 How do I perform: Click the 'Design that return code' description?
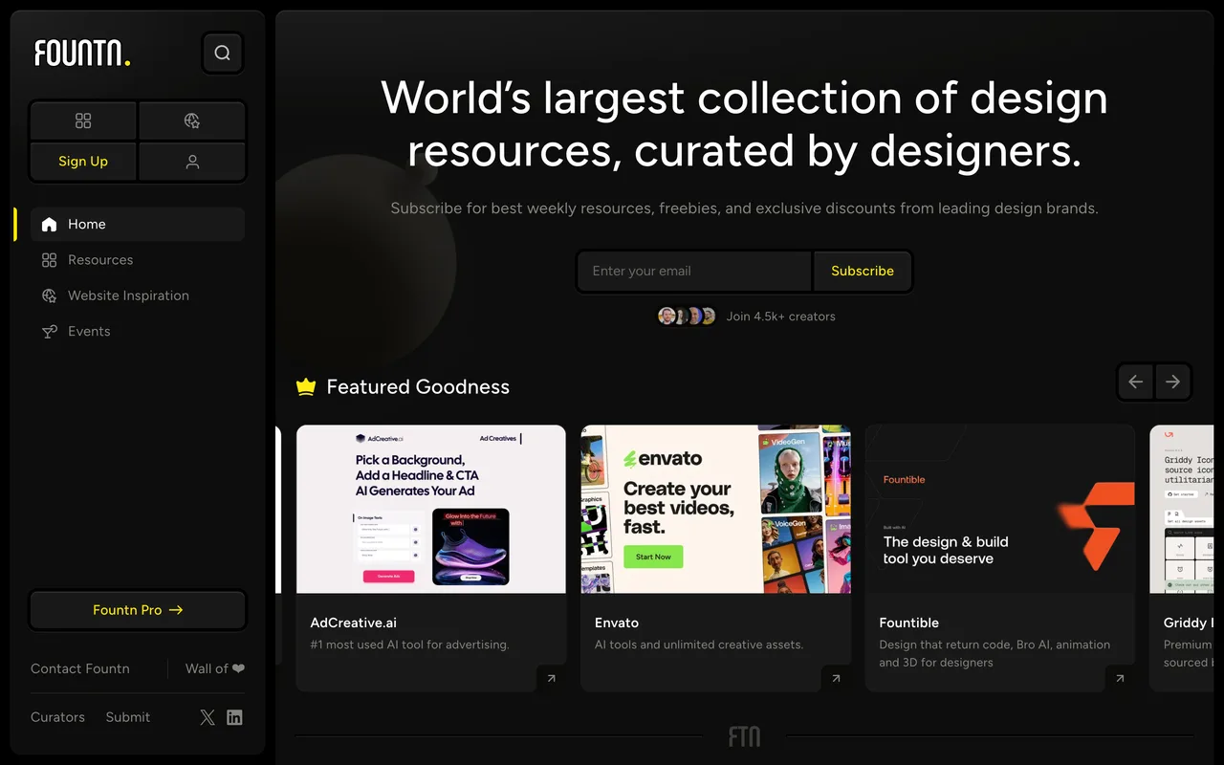[x=994, y=653]
